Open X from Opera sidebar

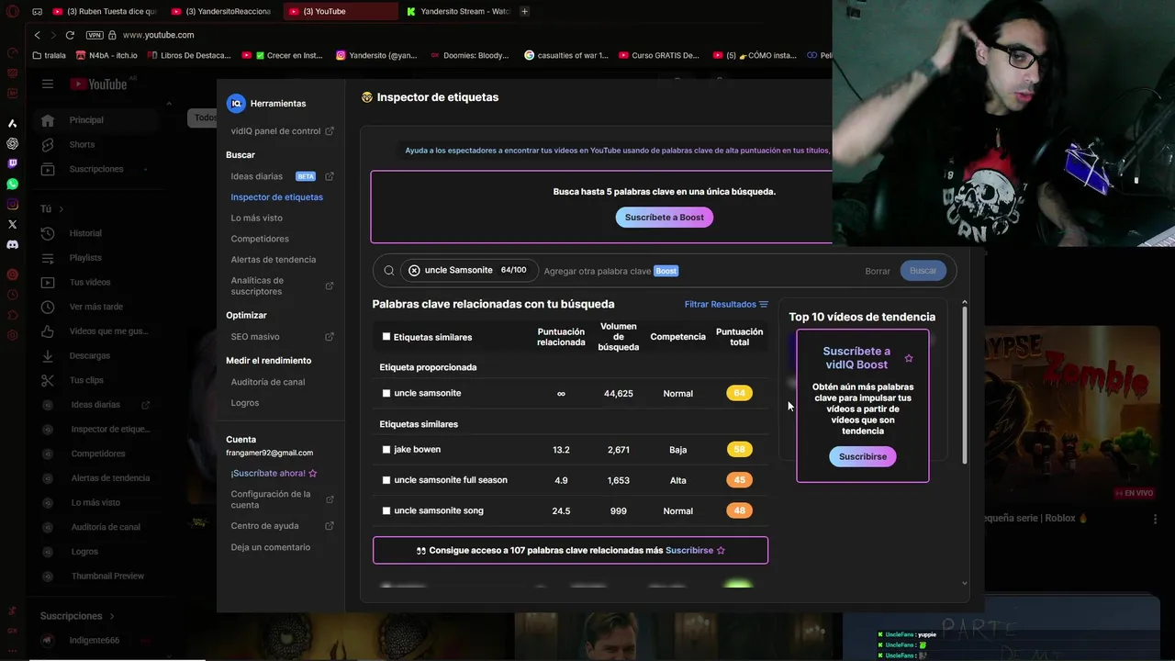coord(12,224)
